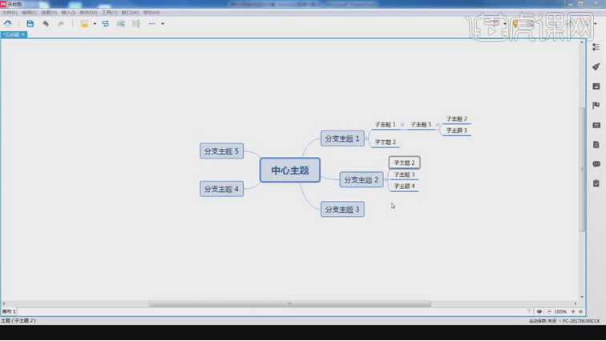The height and width of the screenshot is (341, 606).
Task: Open the 工具(T) menu
Action: (109, 13)
